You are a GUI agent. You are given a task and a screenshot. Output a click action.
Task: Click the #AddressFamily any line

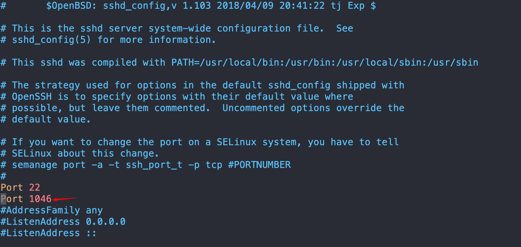click(x=51, y=210)
